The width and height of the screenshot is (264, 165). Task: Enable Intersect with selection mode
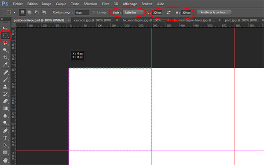44,12
